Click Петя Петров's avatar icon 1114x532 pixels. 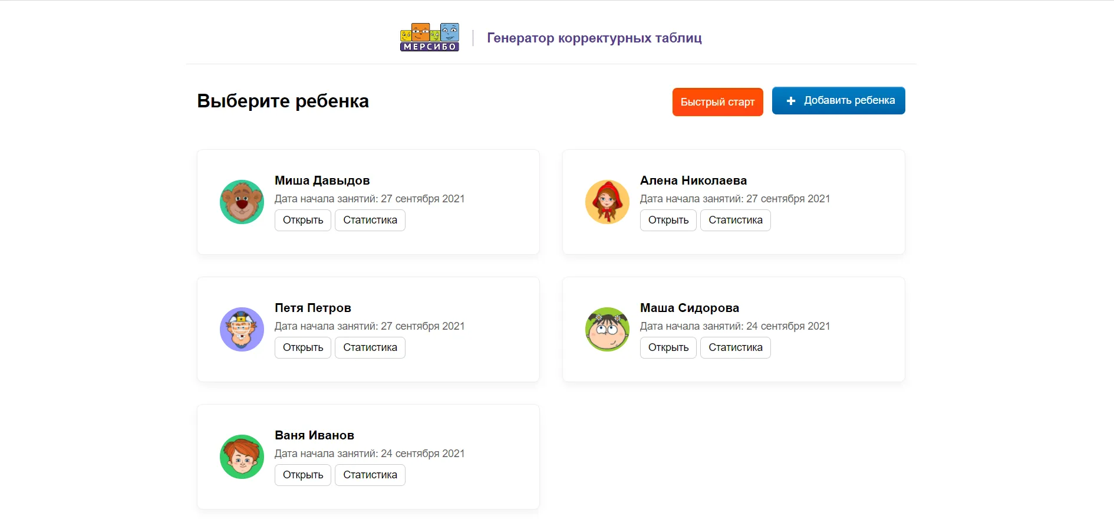[x=242, y=329]
